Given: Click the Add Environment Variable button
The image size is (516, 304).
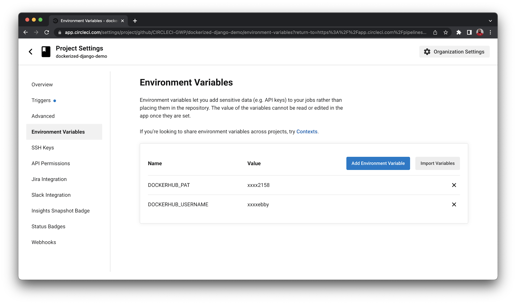Looking at the screenshot, I should click(378, 163).
